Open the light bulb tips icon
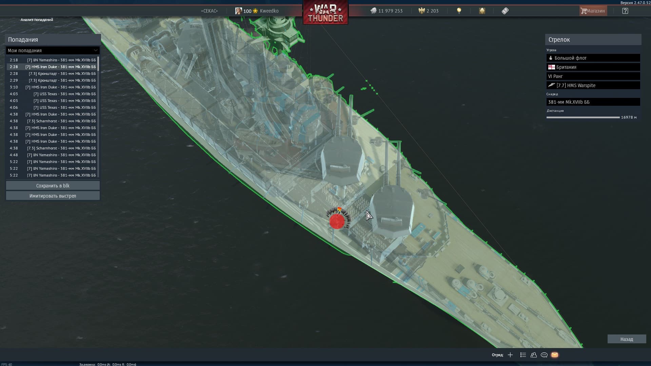Screen dimensions: 651x366 [459, 11]
